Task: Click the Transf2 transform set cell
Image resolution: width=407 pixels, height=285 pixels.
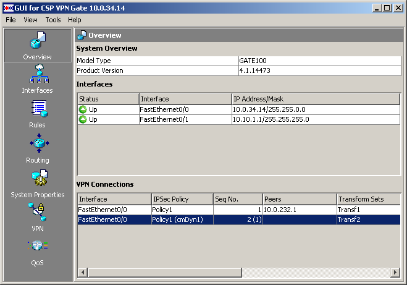Action: pyautogui.click(x=369, y=220)
